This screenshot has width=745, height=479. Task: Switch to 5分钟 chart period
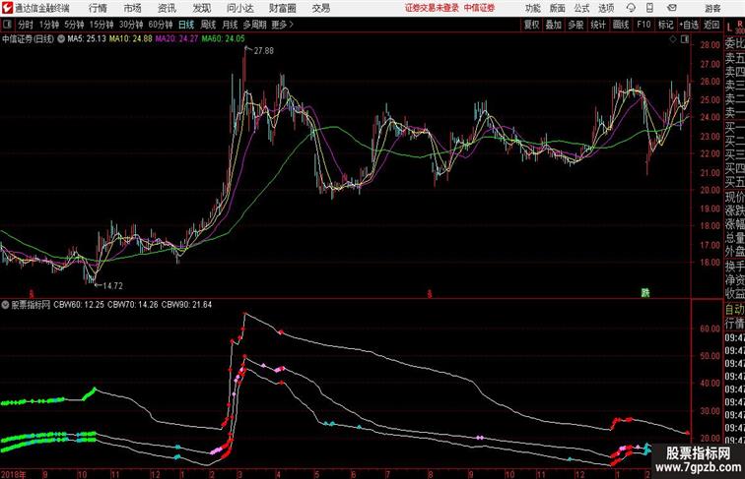click(x=74, y=25)
